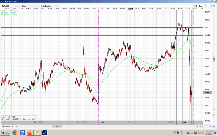Viewport: 217px width, 136px height.
Task: Click the taskbar clock showing 03:26
Action: tap(209, 133)
